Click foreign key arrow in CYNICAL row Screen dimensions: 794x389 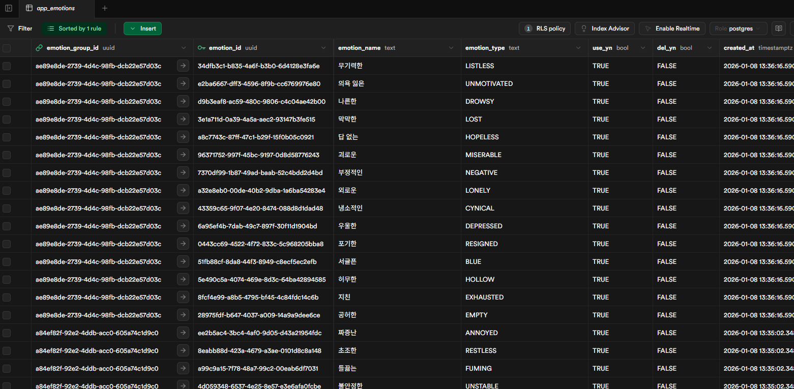(x=183, y=208)
